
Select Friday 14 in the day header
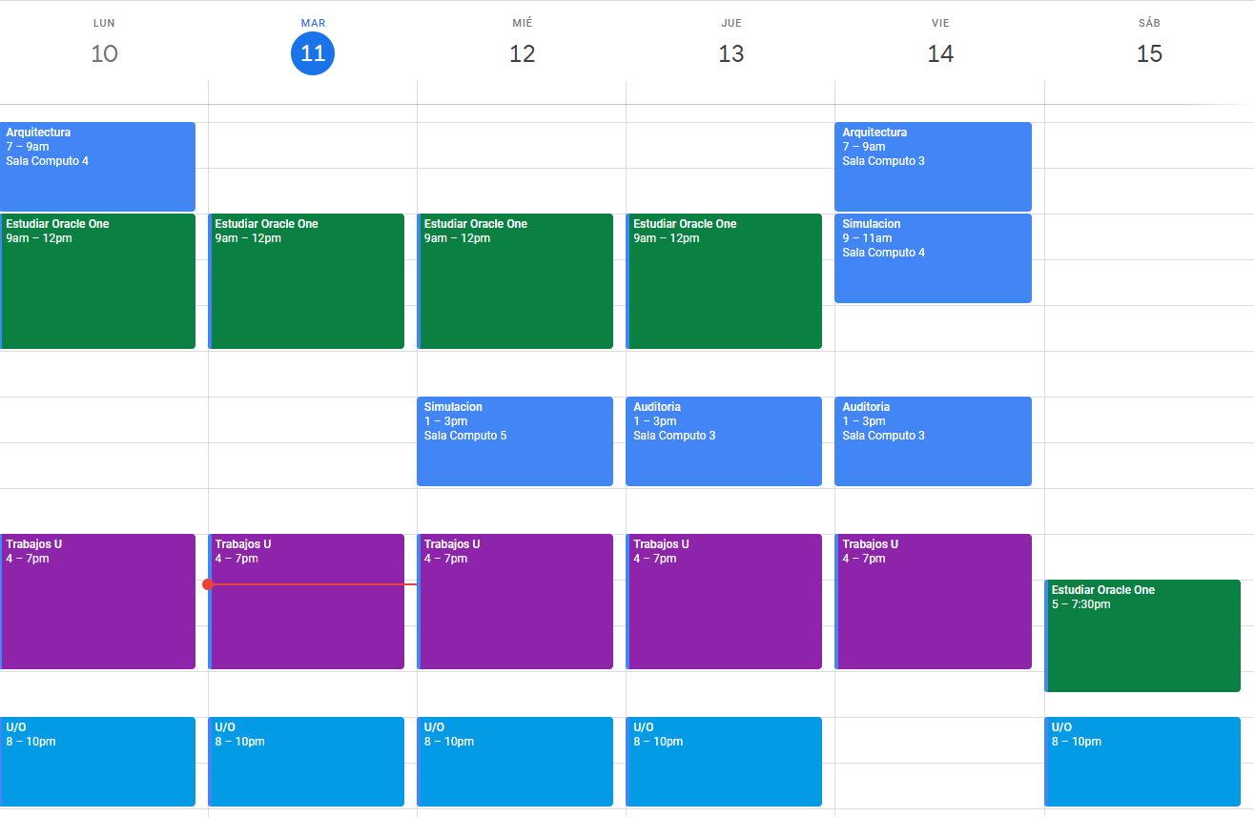click(x=940, y=53)
